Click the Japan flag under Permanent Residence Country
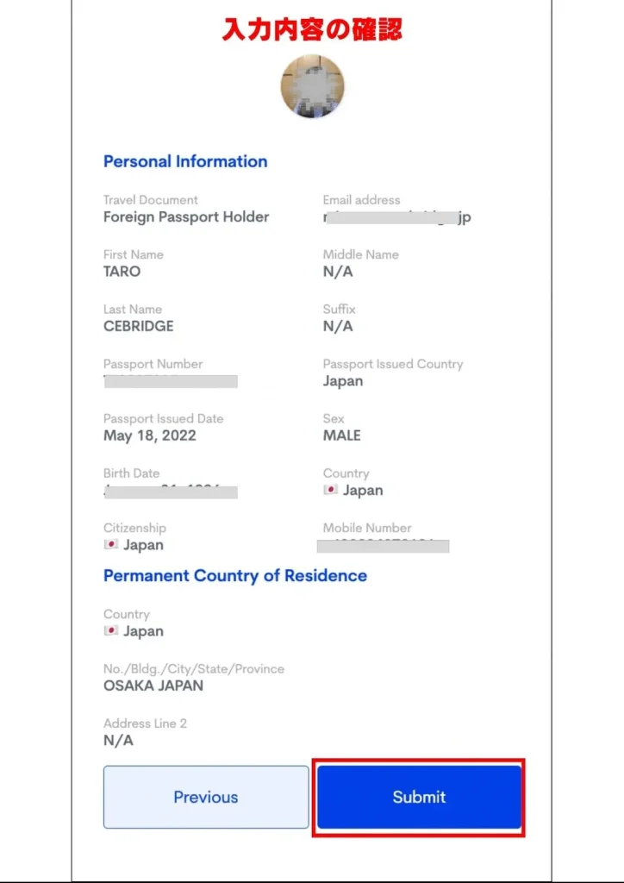This screenshot has height=883, width=624. point(110,631)
